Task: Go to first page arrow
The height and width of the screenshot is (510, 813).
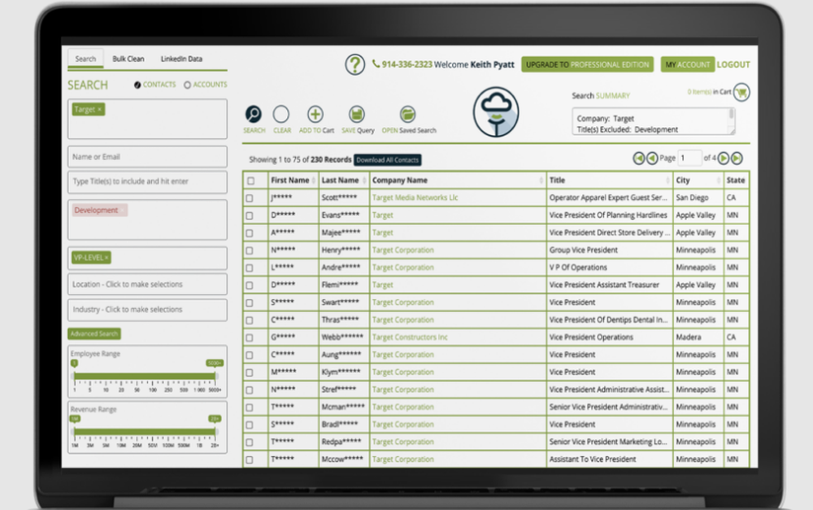Action: 639,159
